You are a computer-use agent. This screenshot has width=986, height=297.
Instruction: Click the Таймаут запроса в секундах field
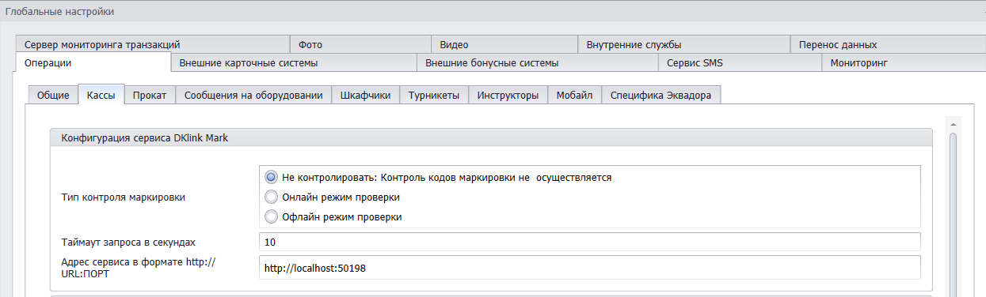[x=590, y=242]
